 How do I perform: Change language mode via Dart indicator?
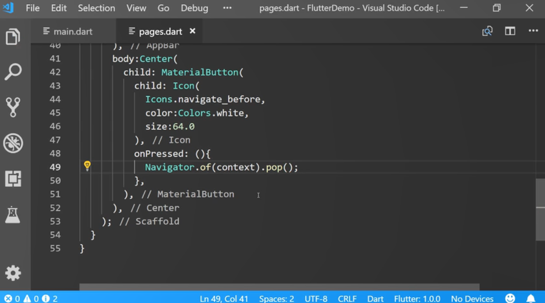(375, 298)
